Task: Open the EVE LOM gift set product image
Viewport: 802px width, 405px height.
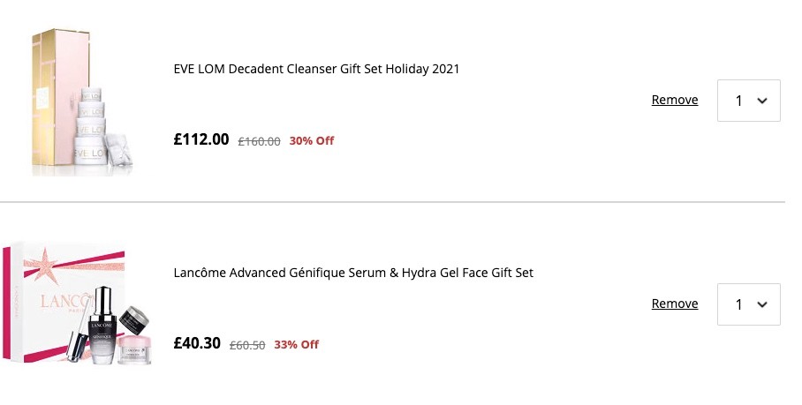Action: (82, 102)
